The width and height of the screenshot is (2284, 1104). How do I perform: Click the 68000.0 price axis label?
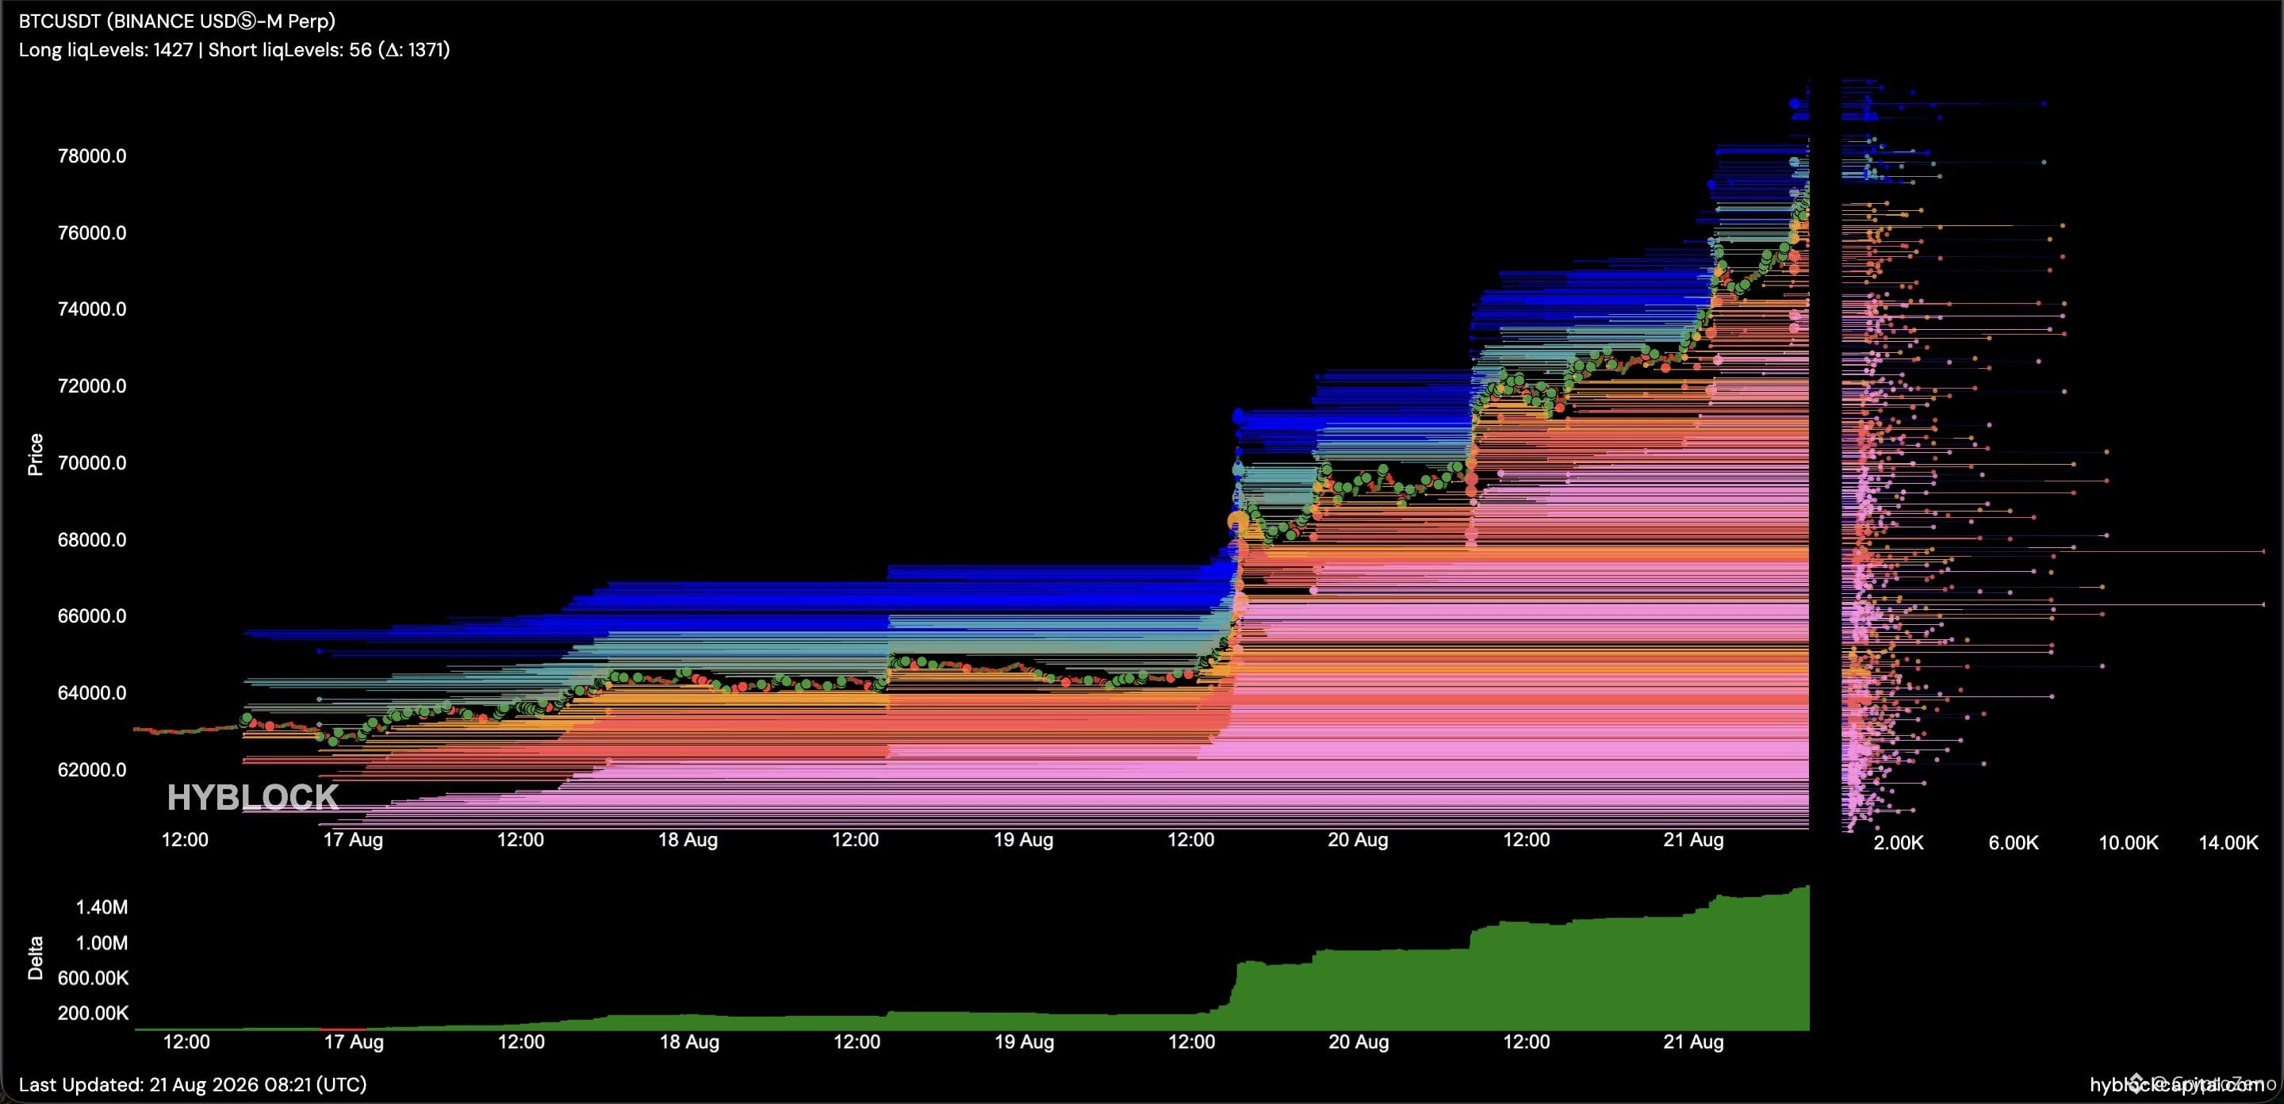coord(92,540)
